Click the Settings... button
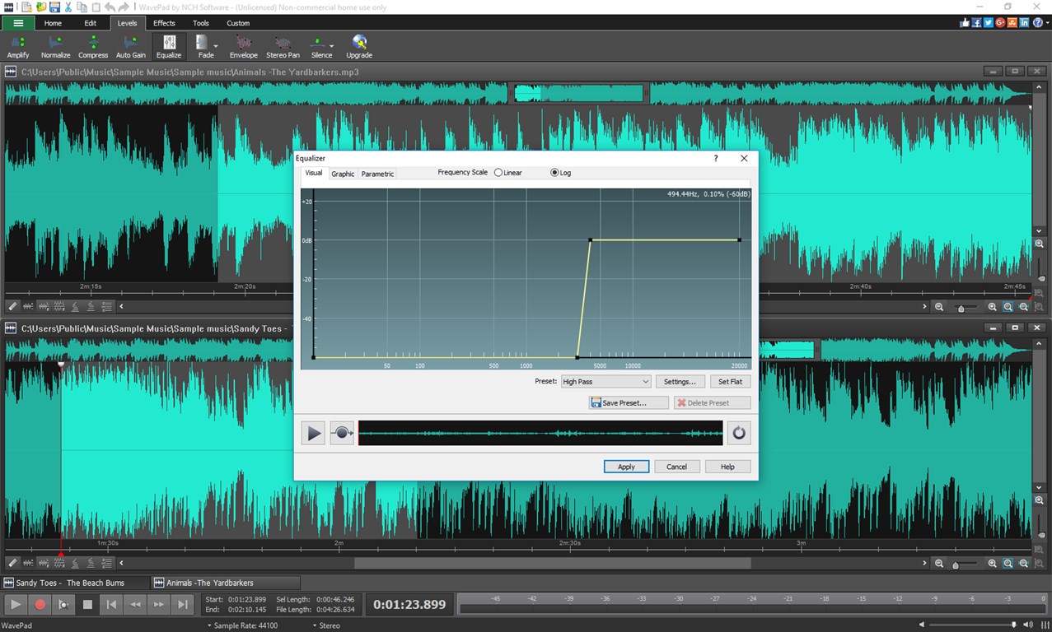This screenshot has width=1052, height=632. 680,381
